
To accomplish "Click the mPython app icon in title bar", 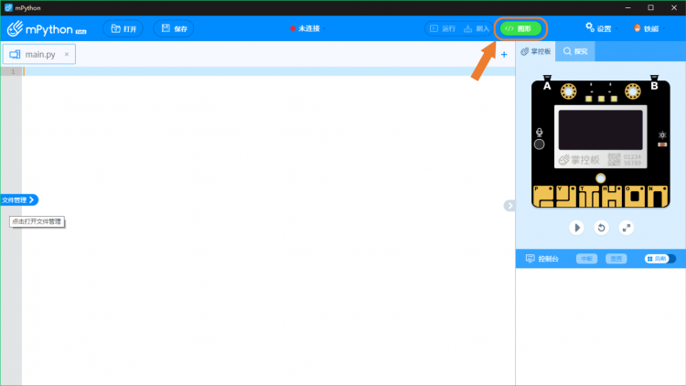I will (8, 7).
